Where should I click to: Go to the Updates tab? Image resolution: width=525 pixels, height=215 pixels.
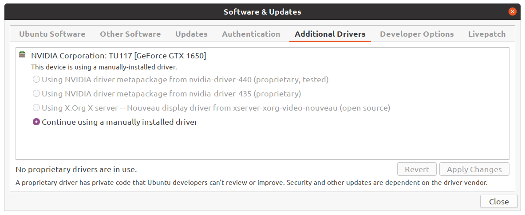(192, 34)
